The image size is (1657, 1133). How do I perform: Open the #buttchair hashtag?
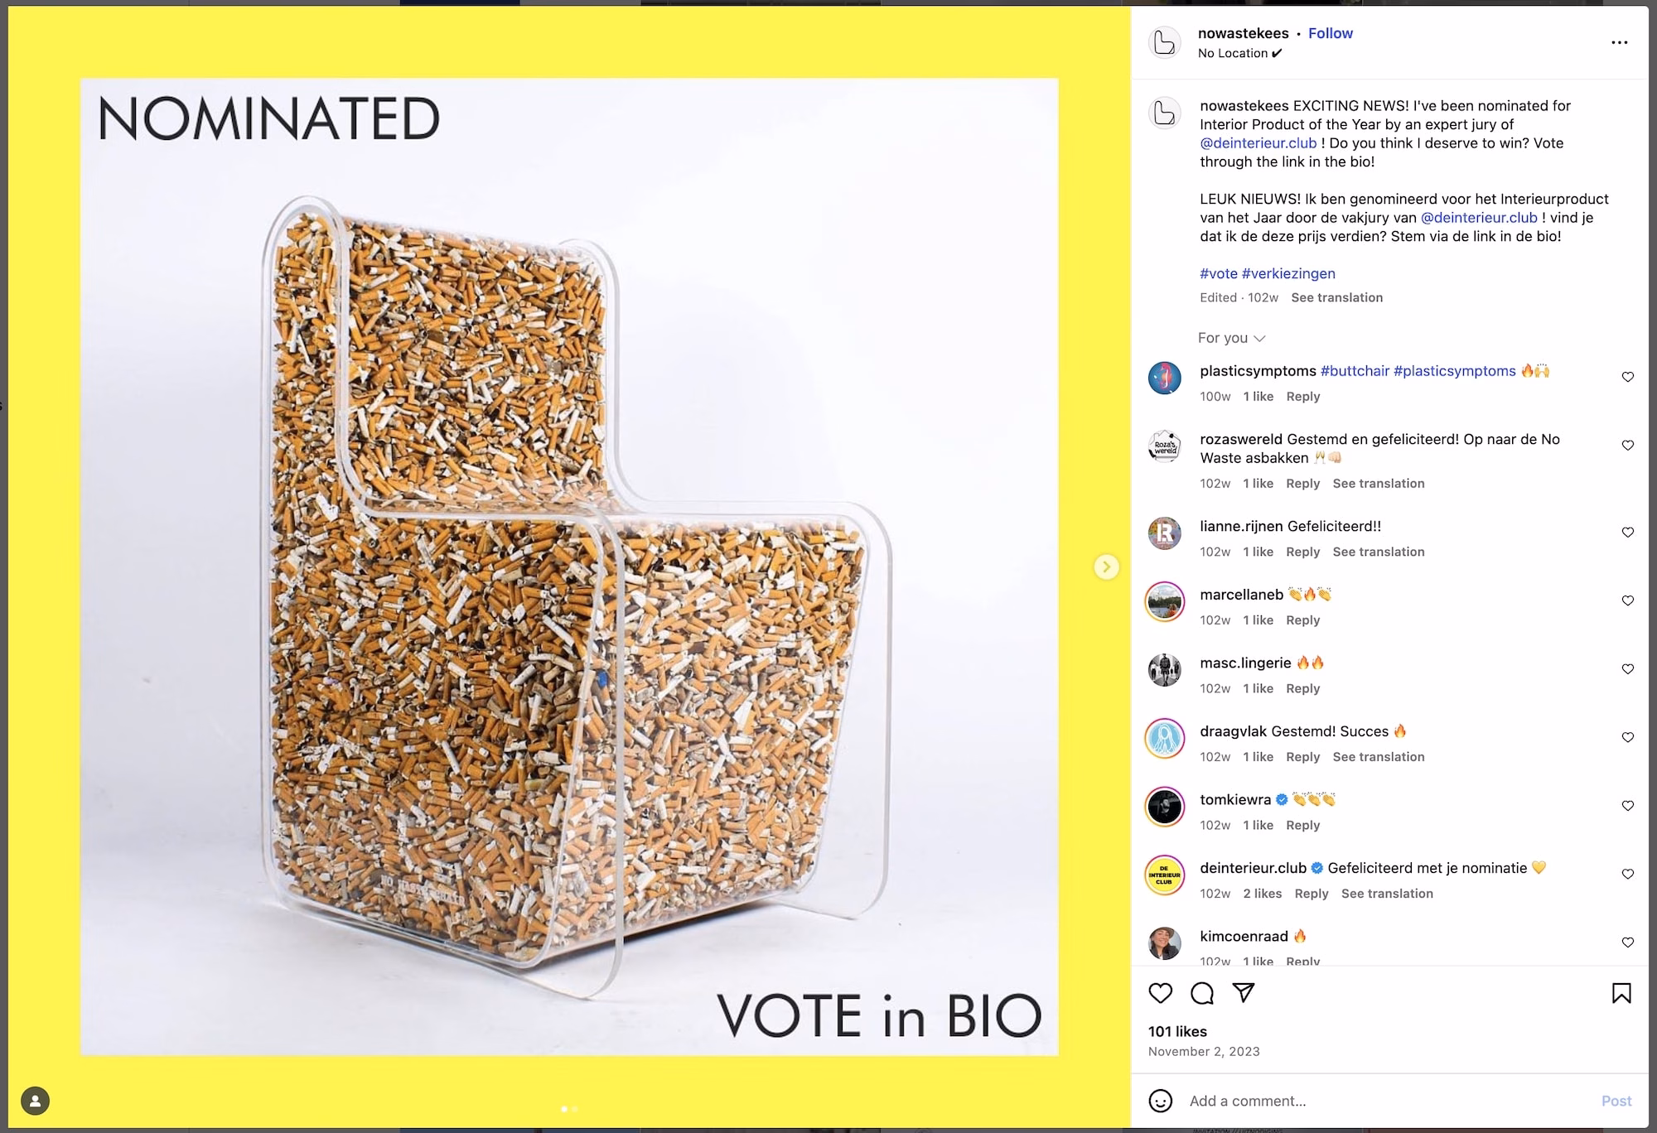[1355, 371]
